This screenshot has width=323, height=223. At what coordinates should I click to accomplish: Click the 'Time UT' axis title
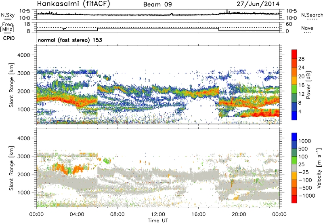pyautogui.click(x=158, y=220)
